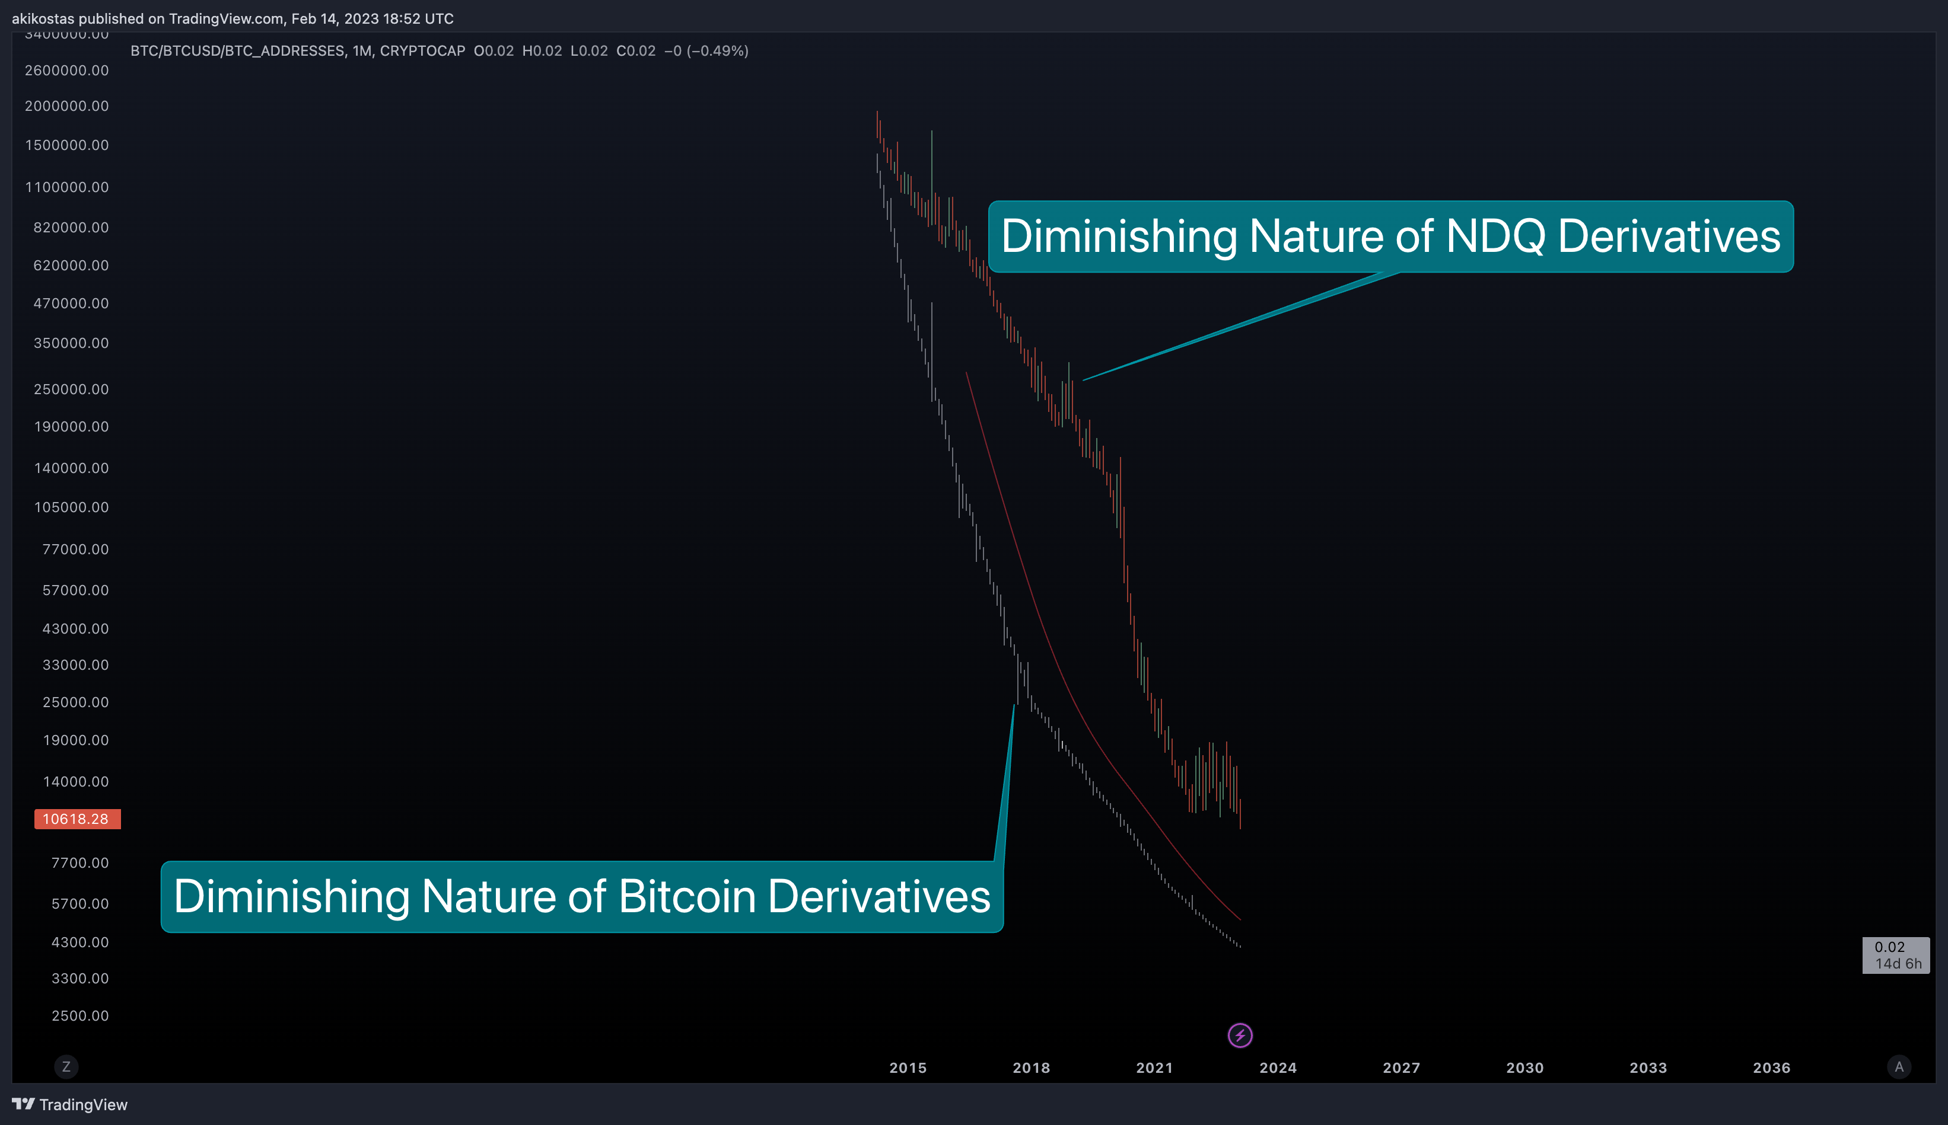The image size is (1948, 1125).
Task: Click the 14000.00 price axis label
Action: [x=75, y=781]
